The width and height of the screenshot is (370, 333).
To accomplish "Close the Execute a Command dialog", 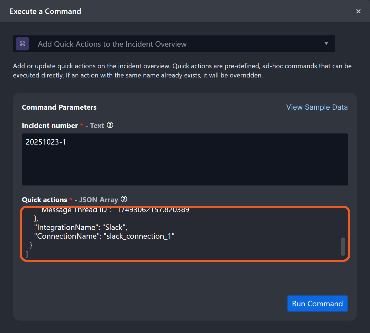I will coord(358,11).
